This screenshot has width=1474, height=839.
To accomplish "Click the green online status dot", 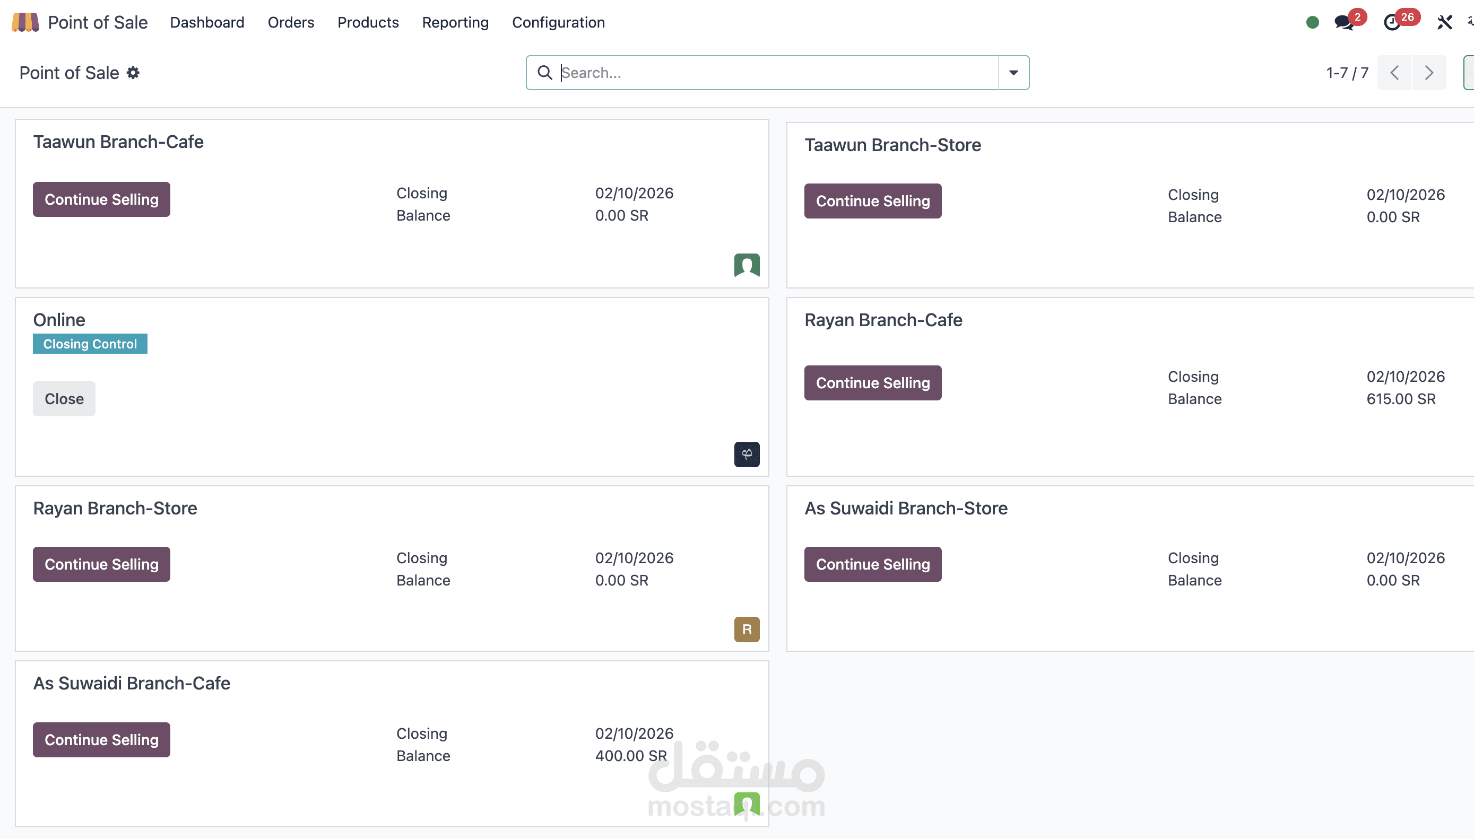I will click(x=1313, y=22).
